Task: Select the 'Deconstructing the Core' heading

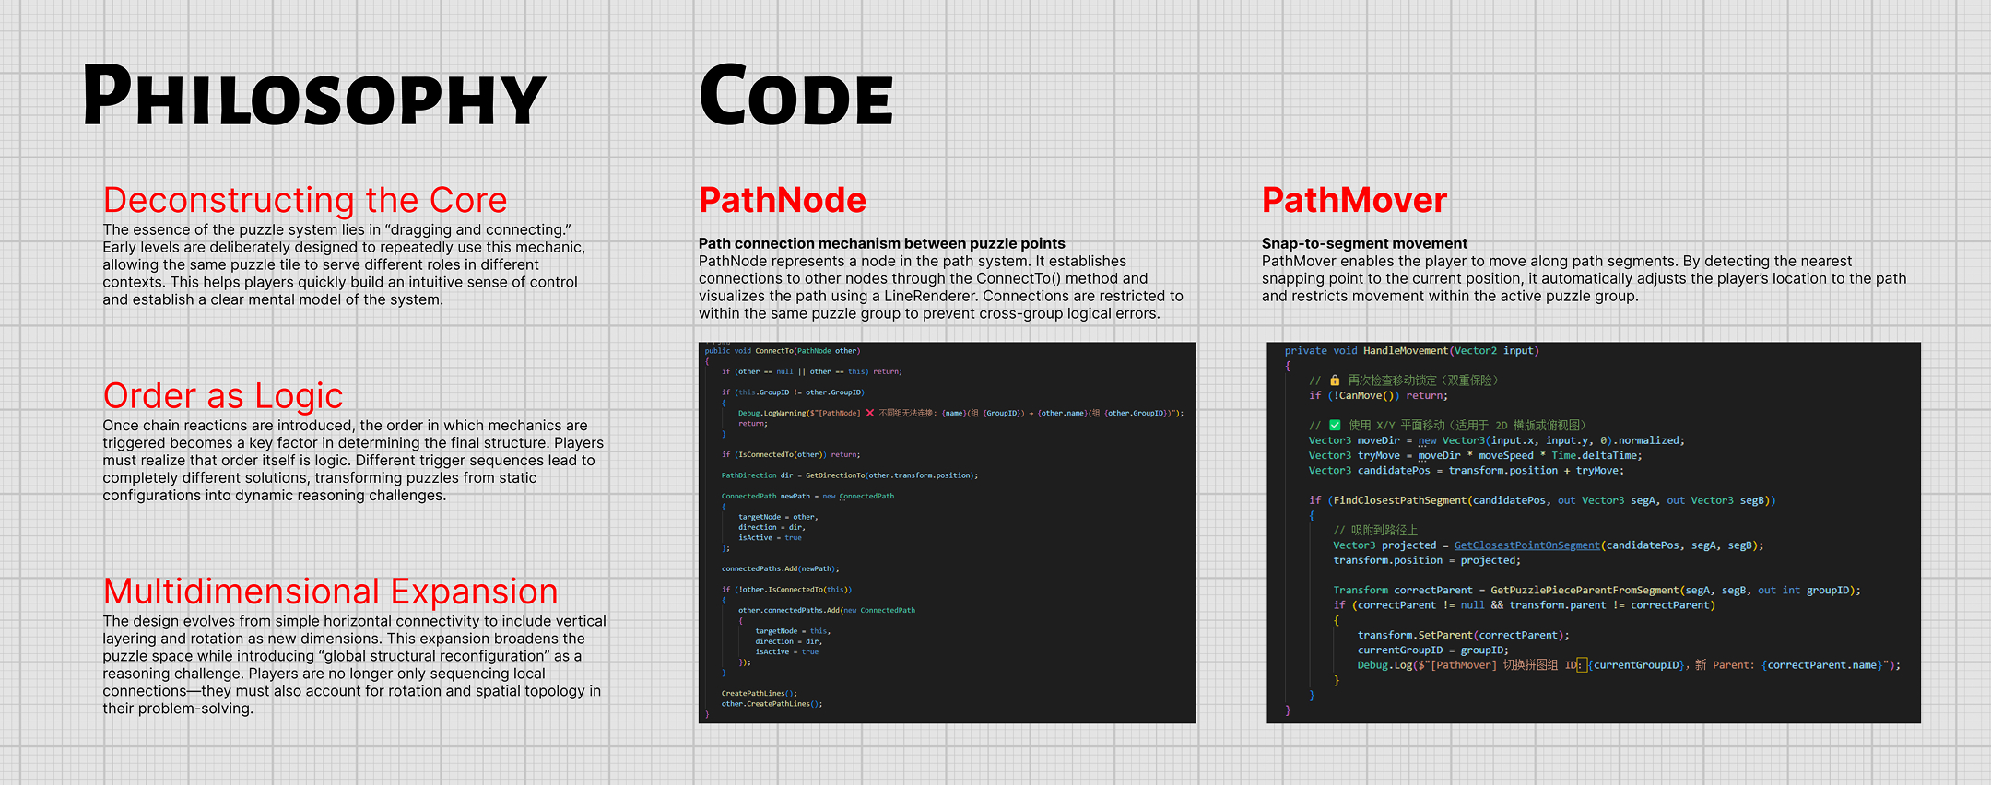Action: tap(305, 200)
